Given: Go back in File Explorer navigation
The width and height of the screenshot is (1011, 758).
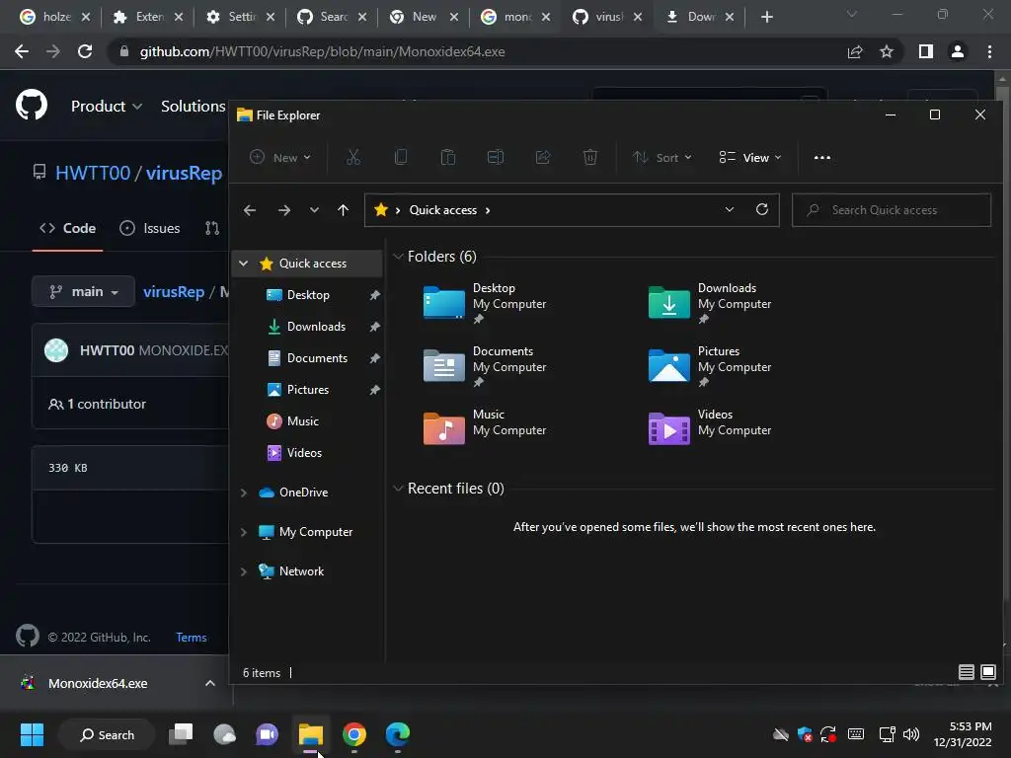Looking at the screenshot, I should pyautogui.click(x=250, y=210).
